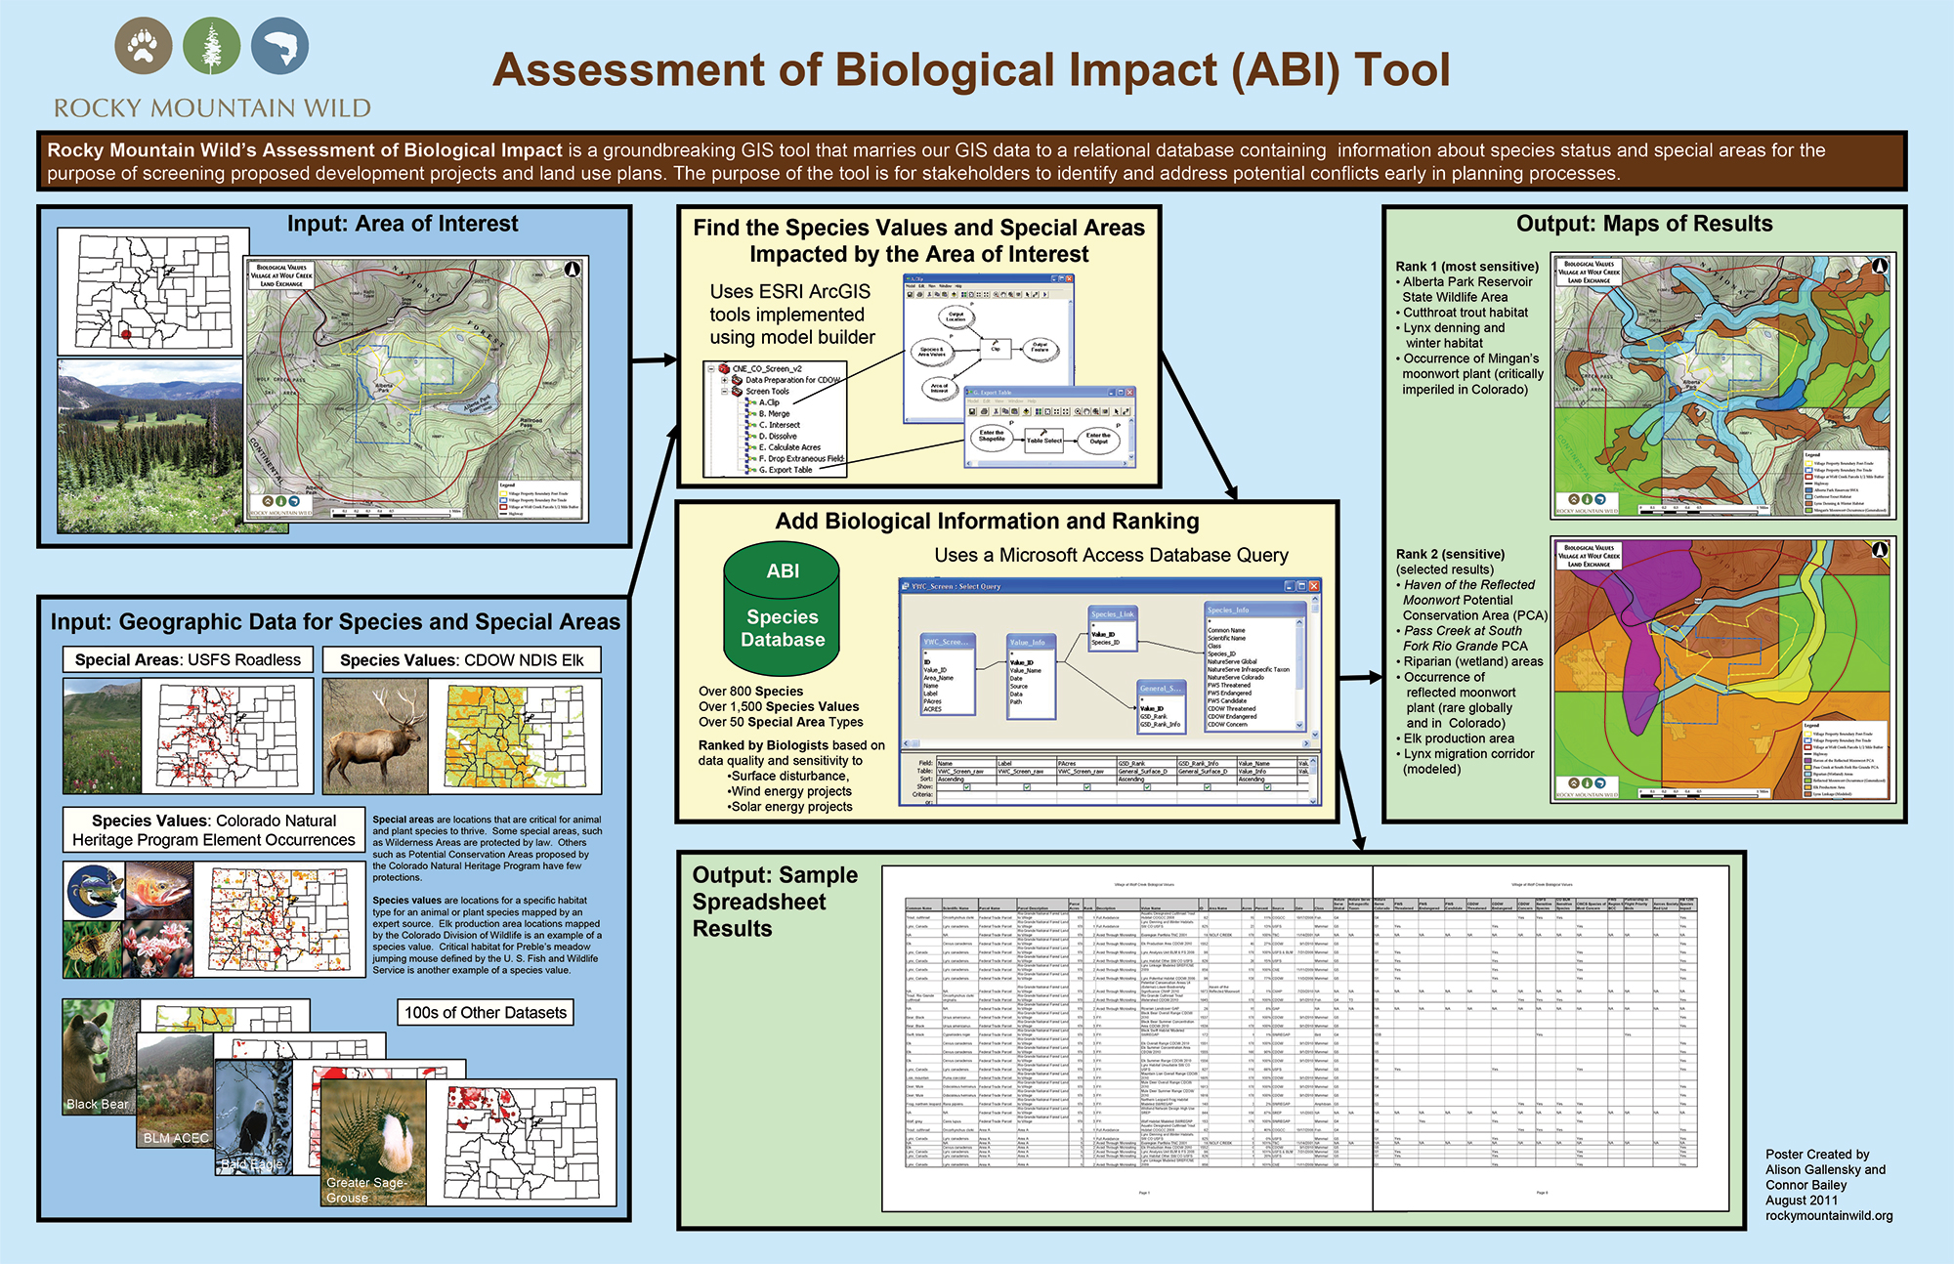The width and height of the screenshot is (1954, 1264).
Task: Open the Help menu in G. Export Table window
Action: pyautogui.click(x=1032, y=400)
